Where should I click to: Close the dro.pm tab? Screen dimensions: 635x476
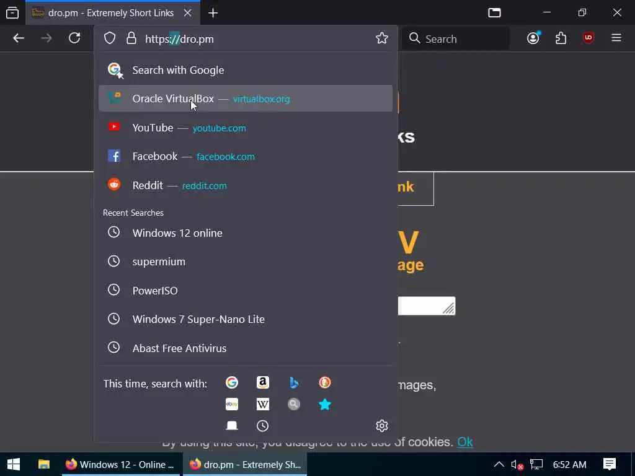tap(187, 13)
